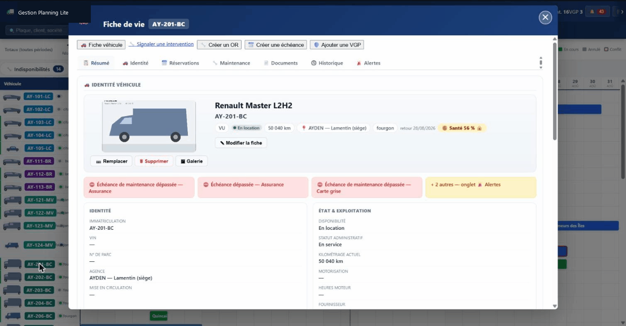Click the top bar right chevron arrow
Image resolution: width=626 pixels, height=326 pixels.
(622, 12)
